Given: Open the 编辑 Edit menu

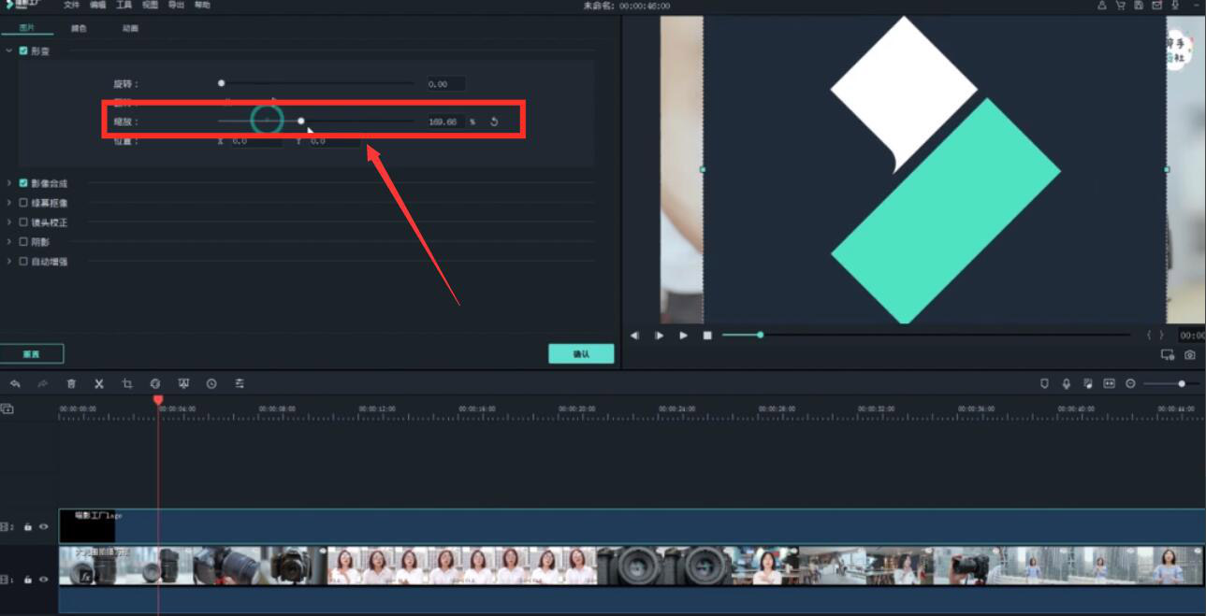Looking at the screenshot, I should point(97,6).
